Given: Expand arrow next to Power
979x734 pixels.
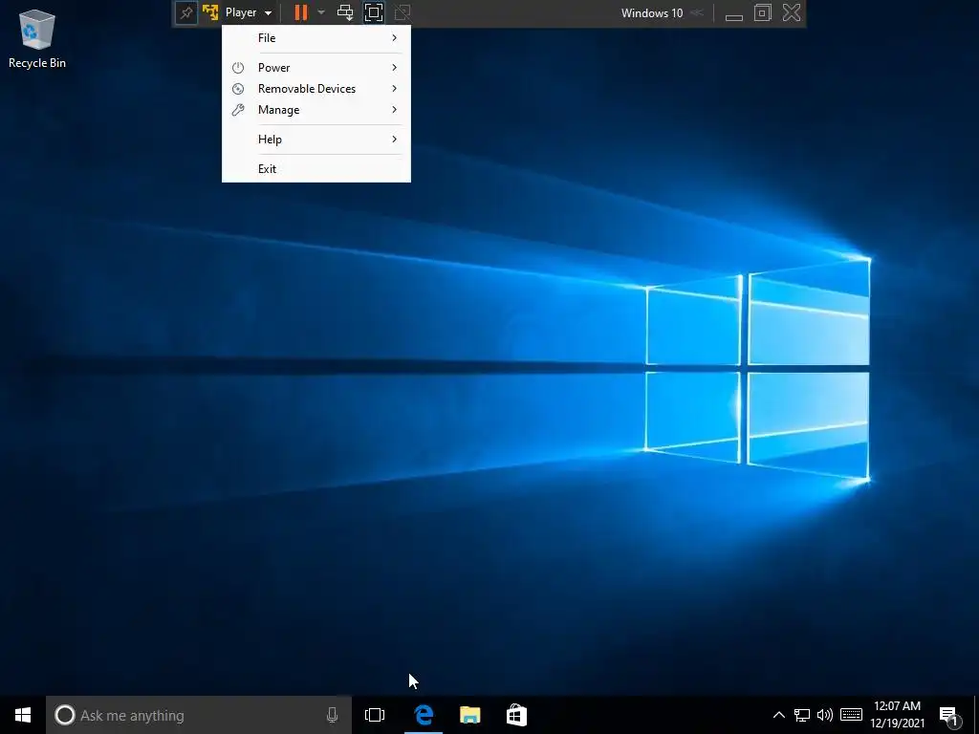Looking at the screenshot, I should click(x=395, y=68).
